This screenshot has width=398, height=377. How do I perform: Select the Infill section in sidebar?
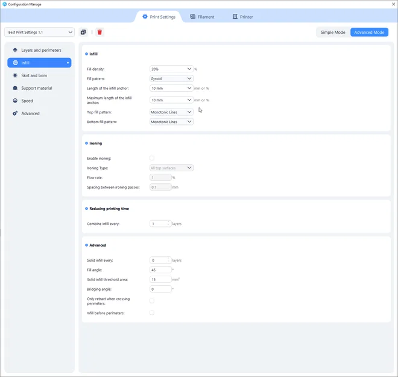click(39, 63)
